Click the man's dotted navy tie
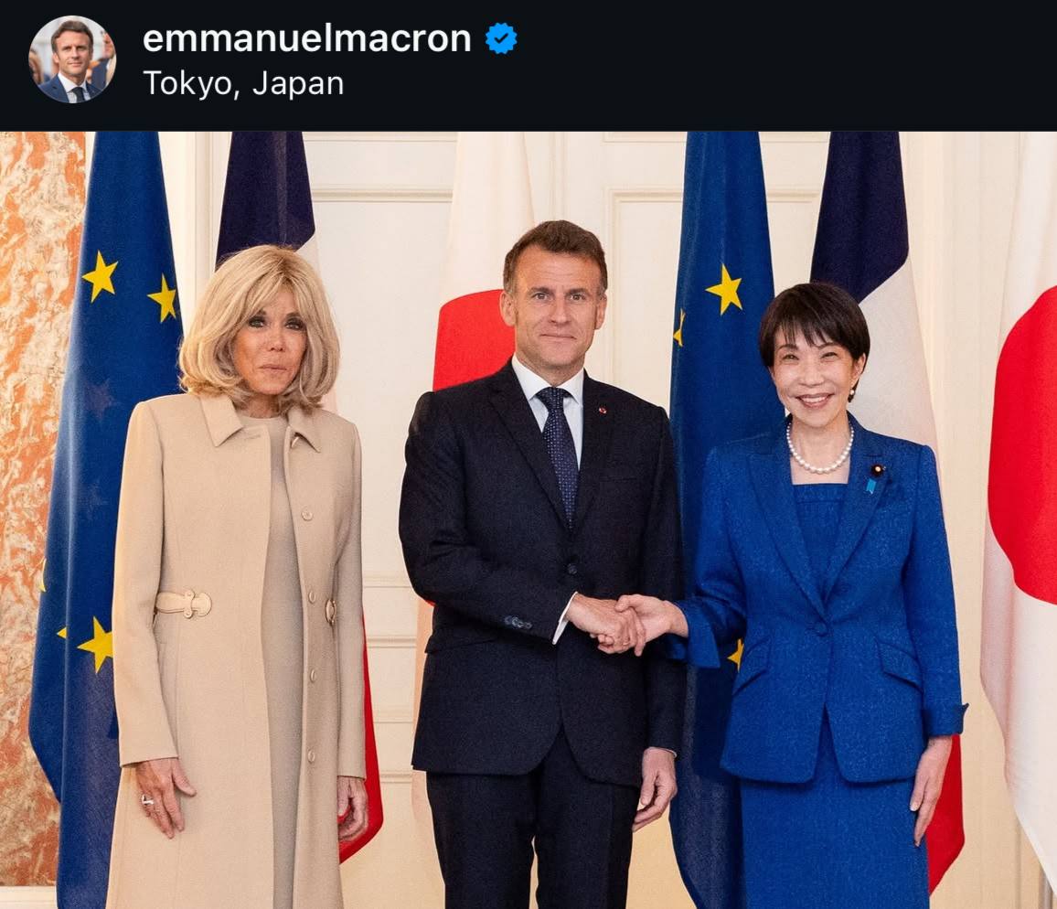 pos(560,451)
